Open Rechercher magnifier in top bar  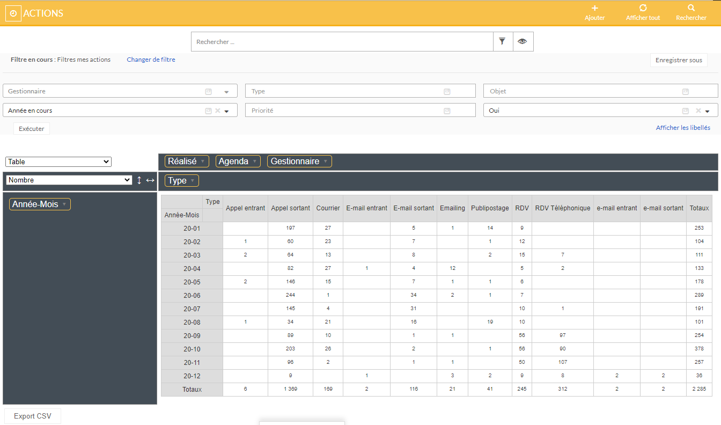coord(691,8)
